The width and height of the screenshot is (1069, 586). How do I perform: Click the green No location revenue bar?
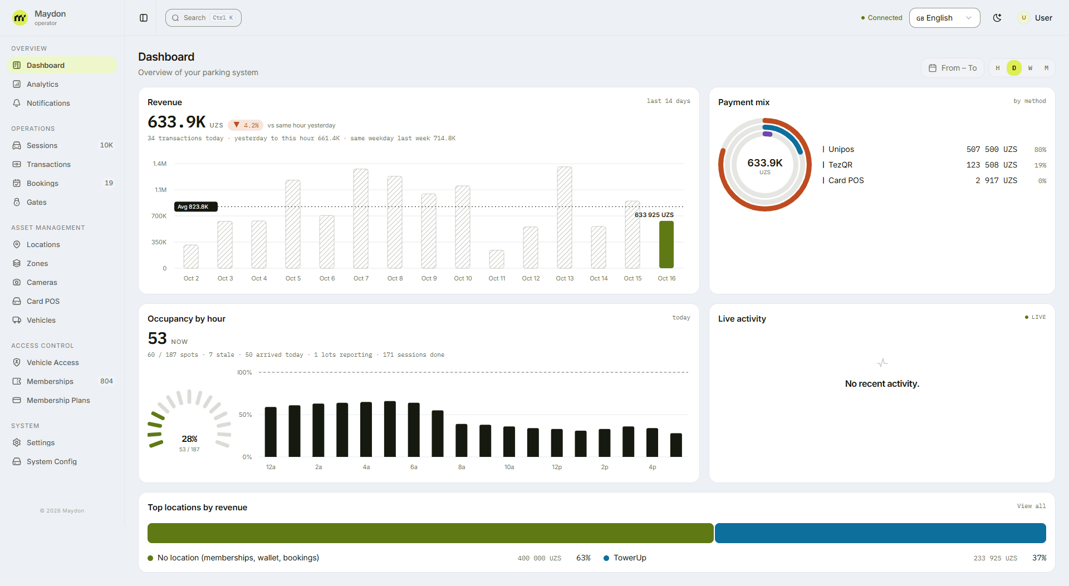coord(430,533)
